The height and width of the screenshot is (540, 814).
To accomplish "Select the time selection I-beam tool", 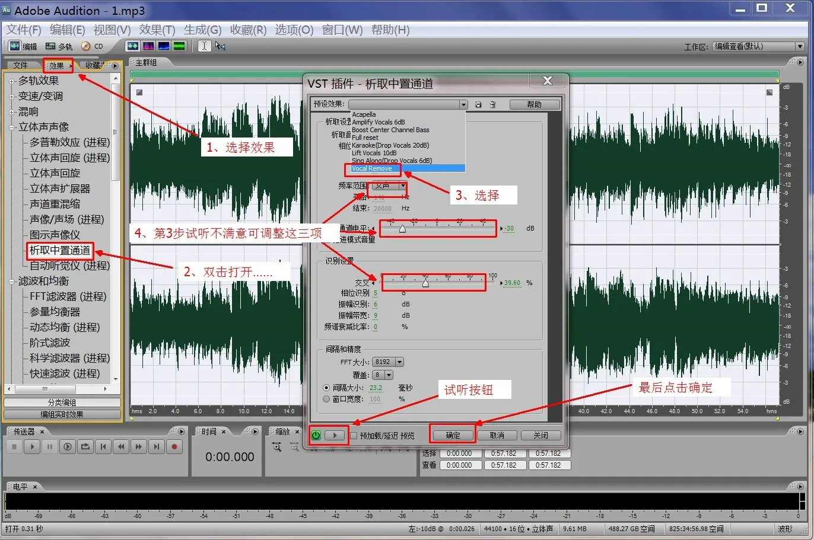I will coord(204,46).
